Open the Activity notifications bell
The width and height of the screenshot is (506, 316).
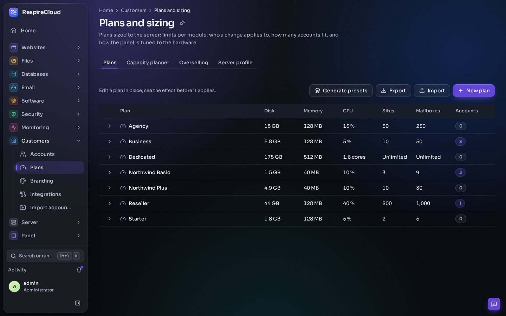79,270
